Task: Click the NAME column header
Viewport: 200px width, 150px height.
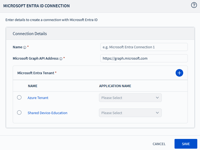Action: [x=33, y=86]
